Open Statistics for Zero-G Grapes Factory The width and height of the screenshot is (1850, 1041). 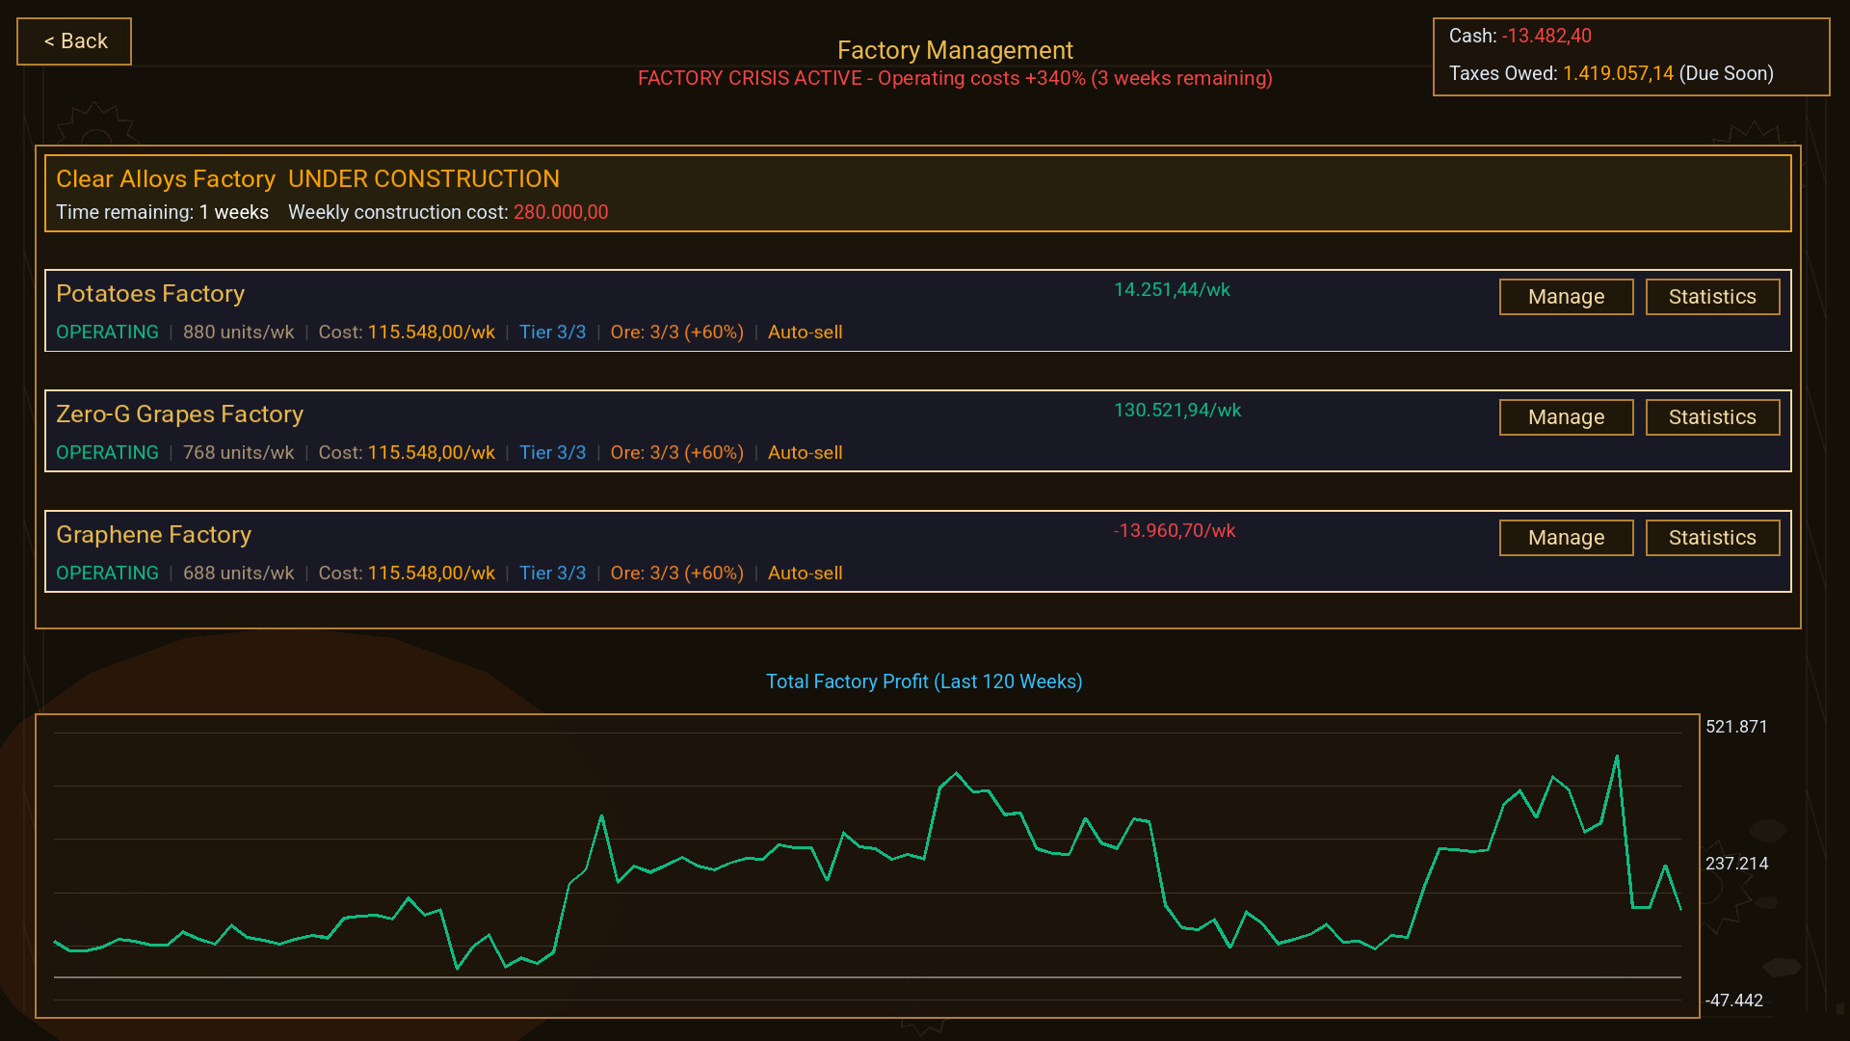[1712, 417]
